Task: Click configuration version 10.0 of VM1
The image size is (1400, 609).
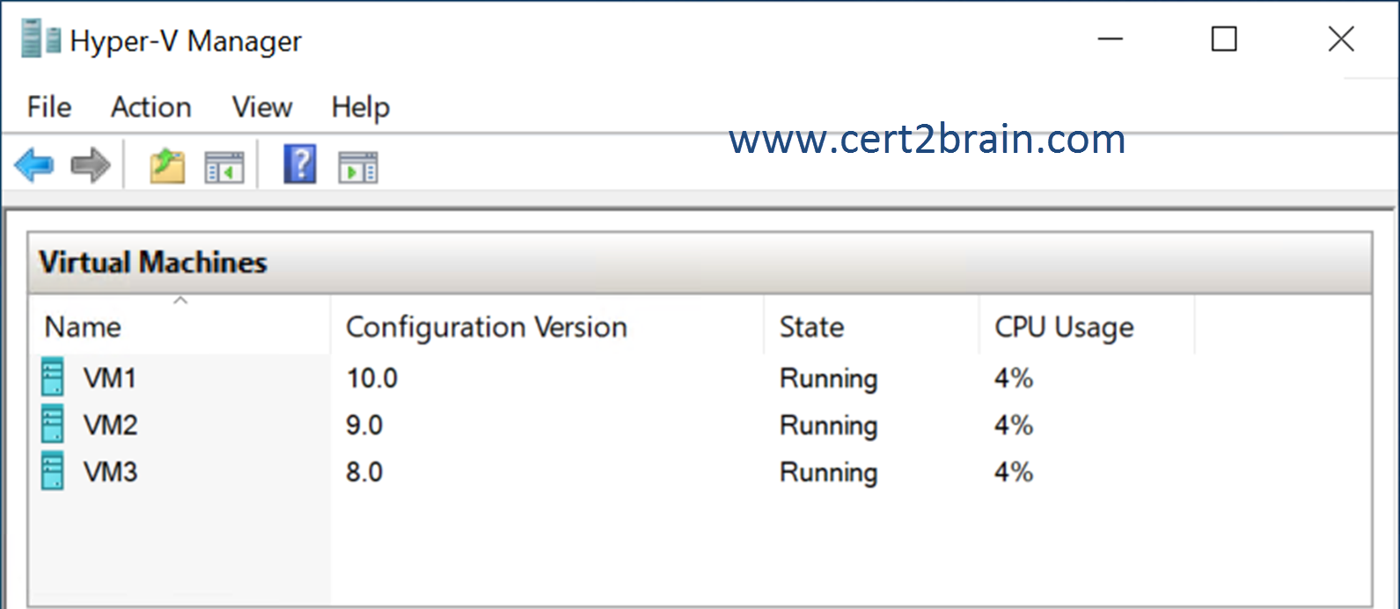Action: pyautogui.click(x=372, y=378)
